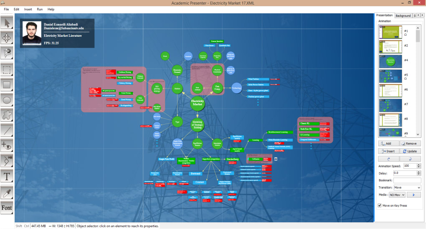Click the Remove animation button
426x229 pixels.
point(410,143)
